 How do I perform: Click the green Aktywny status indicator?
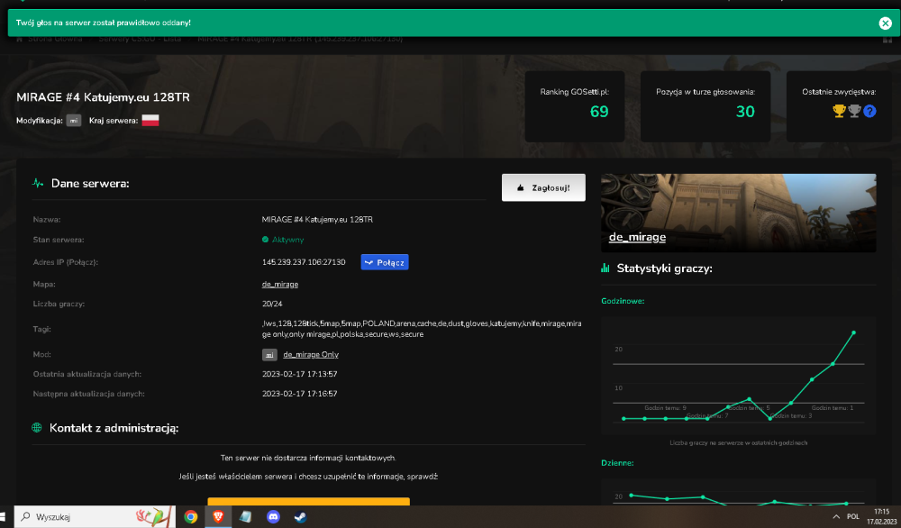click(x=283, y=240)
